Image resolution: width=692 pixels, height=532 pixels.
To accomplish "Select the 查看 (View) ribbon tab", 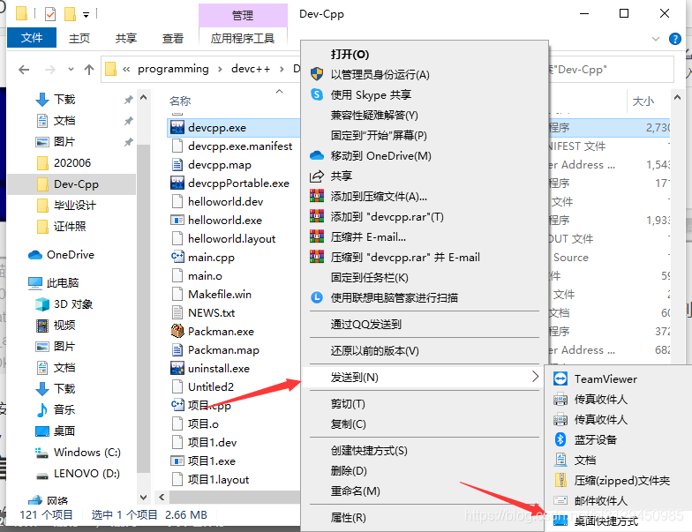I will coord(173,39).
